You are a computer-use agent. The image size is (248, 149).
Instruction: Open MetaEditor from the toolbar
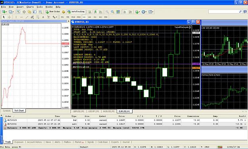coord(63,12)
